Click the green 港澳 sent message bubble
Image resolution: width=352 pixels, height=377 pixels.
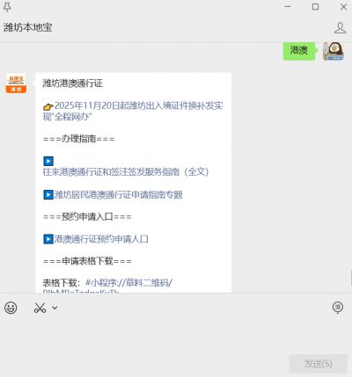[x=299, y=51]
